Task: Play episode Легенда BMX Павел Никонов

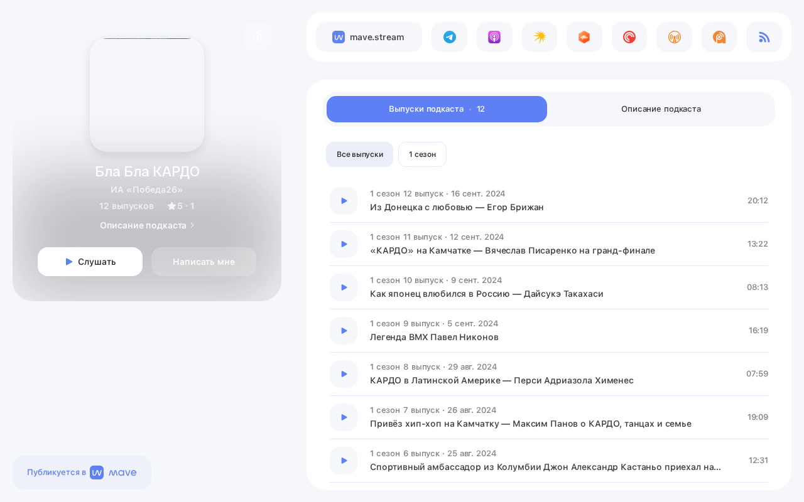Action: click(344, 331)
